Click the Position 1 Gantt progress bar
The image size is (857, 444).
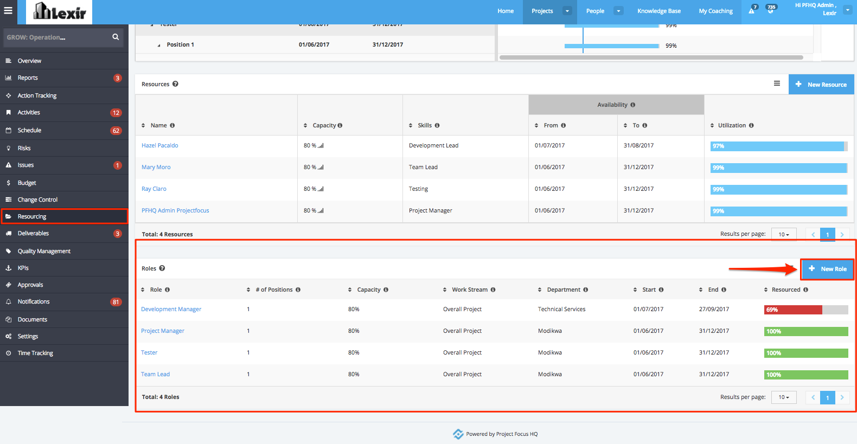pos(612,46)
